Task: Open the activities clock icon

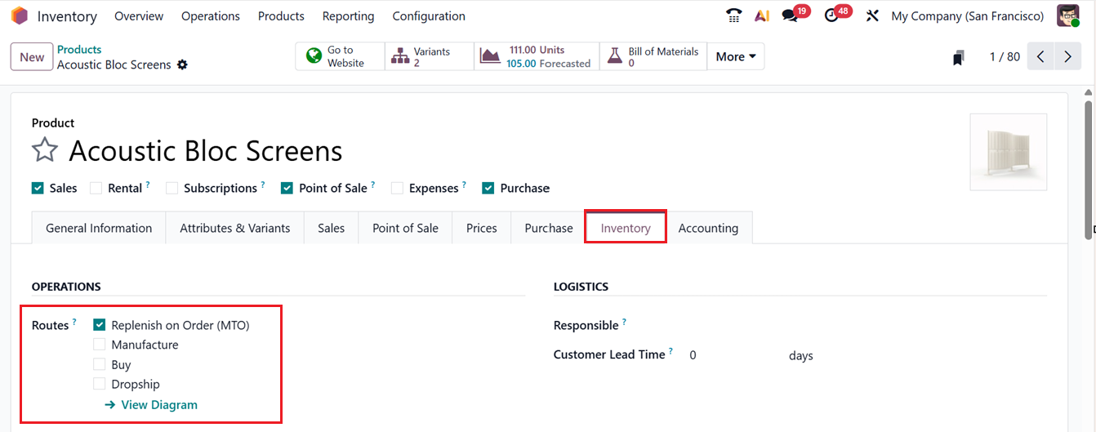Action: (x=831, y=16)
